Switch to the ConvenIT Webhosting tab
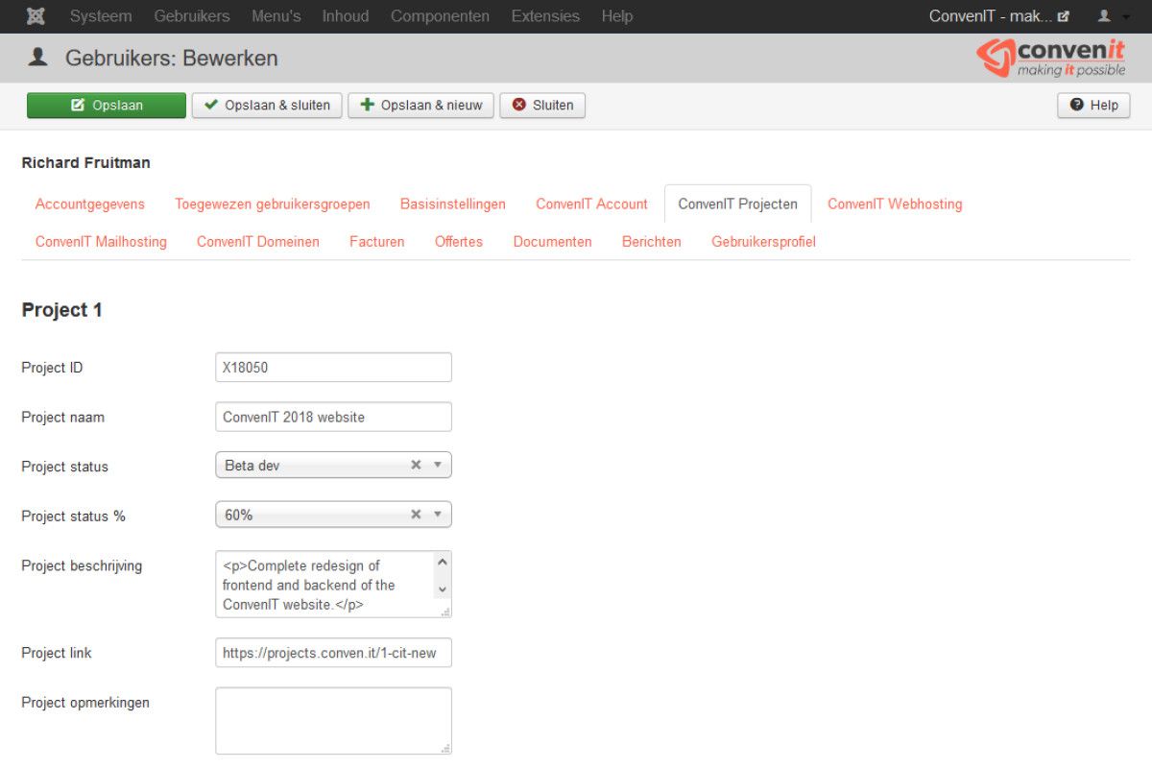Image resolution: width=1152 pixels, height=768 pixels. [x=895, y=204]
